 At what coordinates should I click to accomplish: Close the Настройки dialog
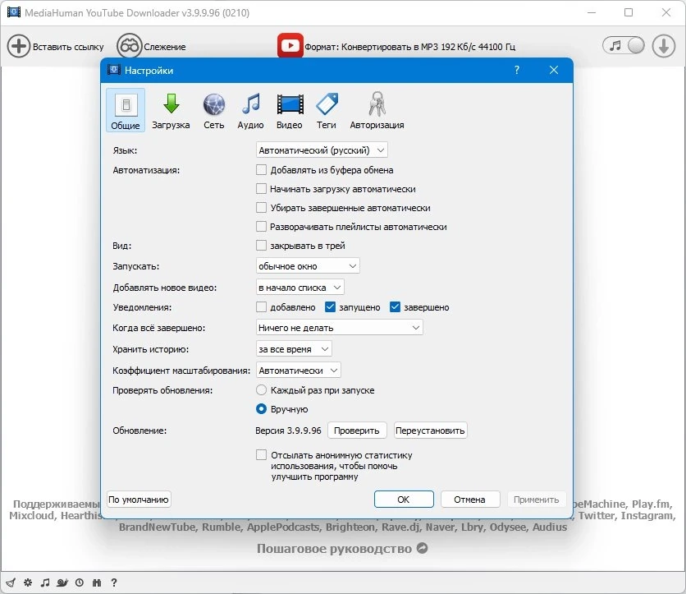point(554,70)
